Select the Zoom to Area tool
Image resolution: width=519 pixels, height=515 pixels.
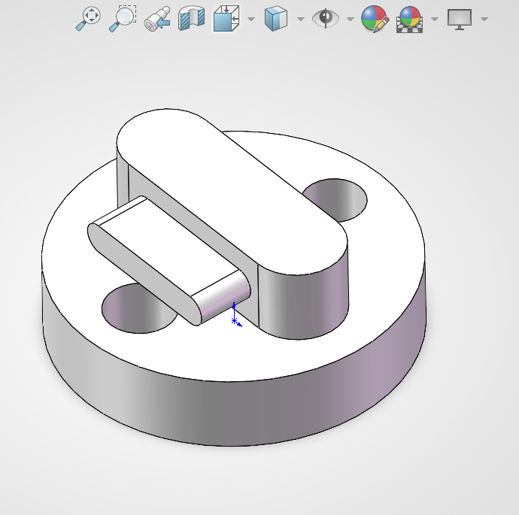(123, 19)
